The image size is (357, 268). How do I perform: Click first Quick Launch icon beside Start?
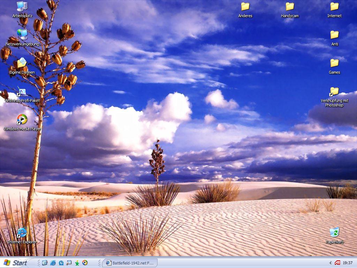(45, 263)
